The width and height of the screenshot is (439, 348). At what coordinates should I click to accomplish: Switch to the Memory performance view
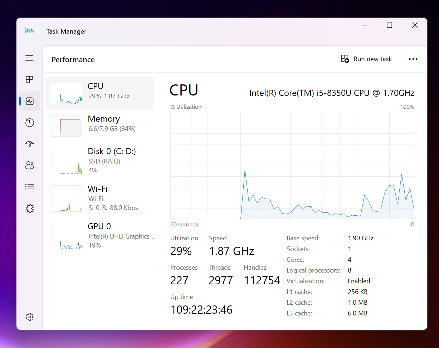tap(99, 126)
